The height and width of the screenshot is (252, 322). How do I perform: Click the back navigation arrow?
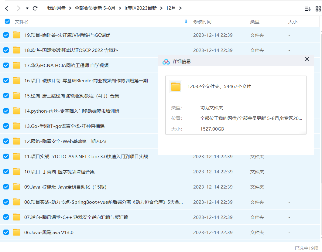(7, 8)
